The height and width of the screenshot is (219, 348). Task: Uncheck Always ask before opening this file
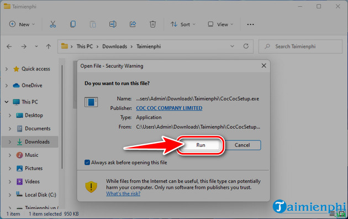pyautogui.click(x=87, y=162)
